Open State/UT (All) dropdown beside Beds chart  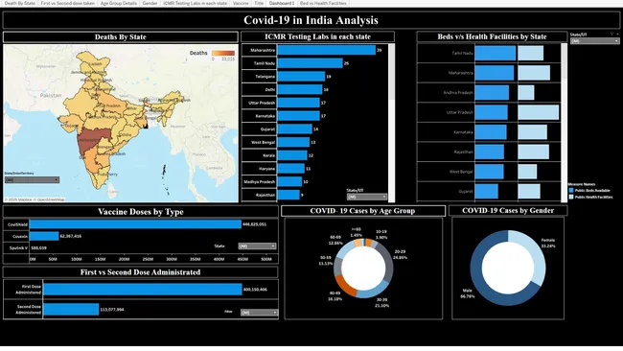[x=595, y=41]
